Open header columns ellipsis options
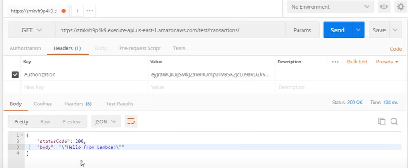The image size is (408, 168). coord(335,62)
